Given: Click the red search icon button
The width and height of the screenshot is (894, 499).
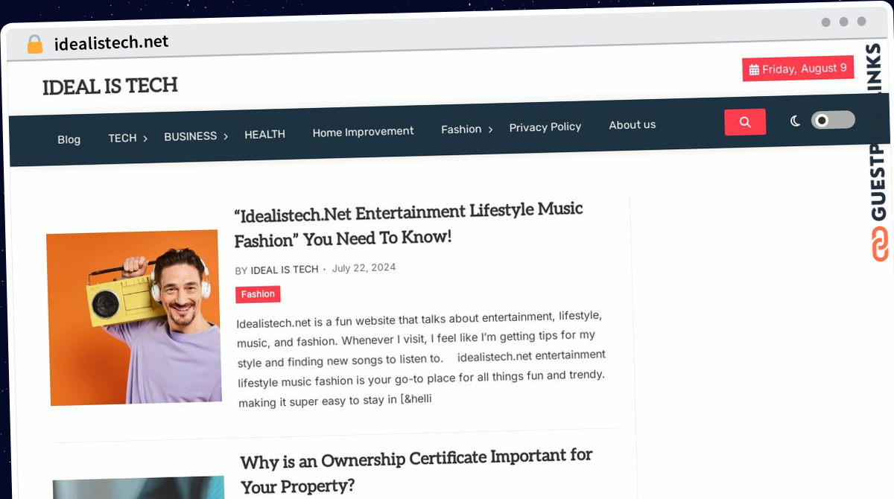Looking at the screenshot, I should tap(745, 122).
